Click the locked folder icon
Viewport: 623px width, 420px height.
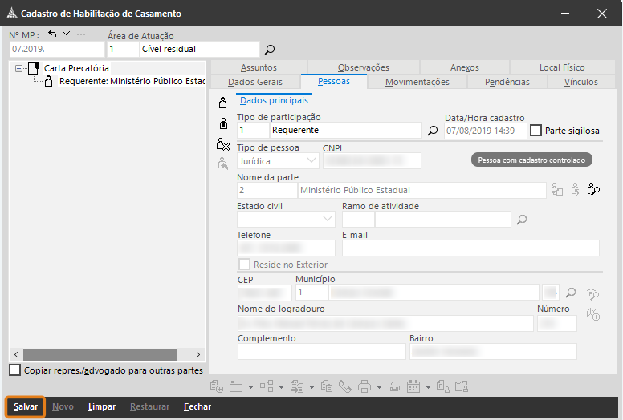click(462, 386)
